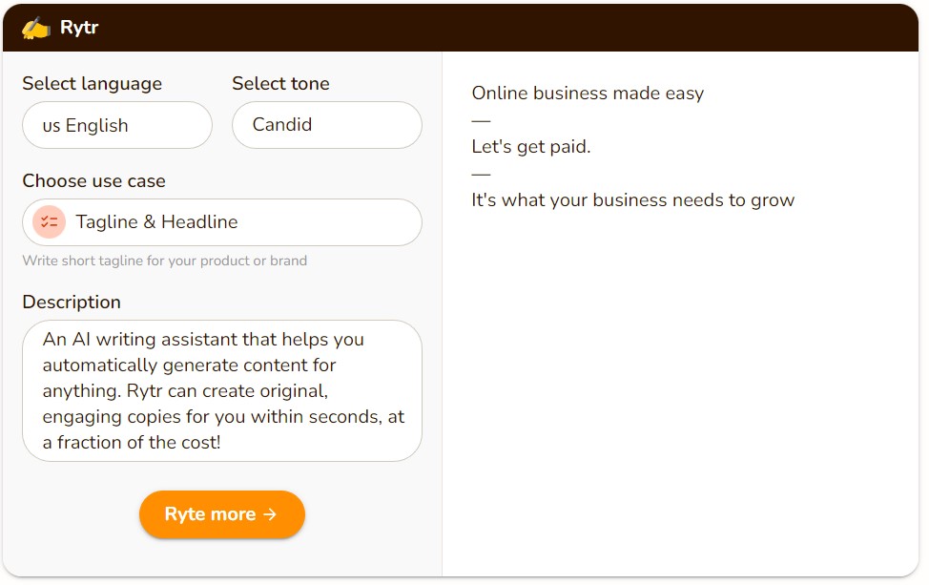929x585 pixels.
Task: Open the tone dropdown showing Candid
Action: (x=326, y=125)
